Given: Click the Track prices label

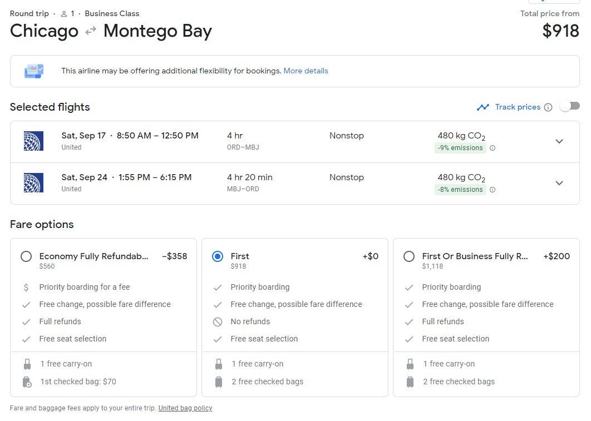Looking at the screenshot, I should point(518,107).
